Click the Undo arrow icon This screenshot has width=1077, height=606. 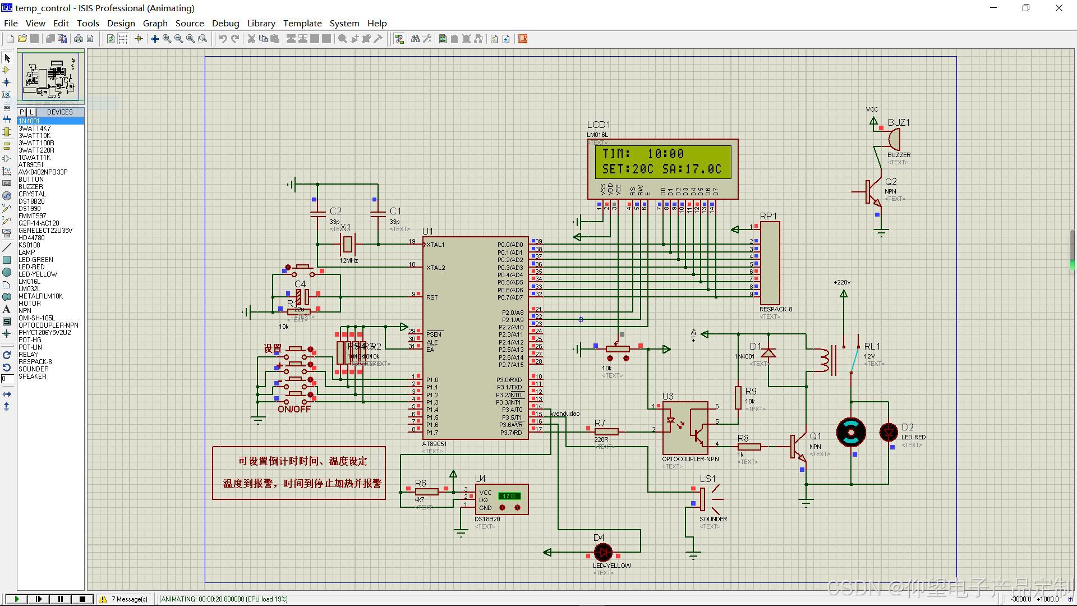click(223, 39)
